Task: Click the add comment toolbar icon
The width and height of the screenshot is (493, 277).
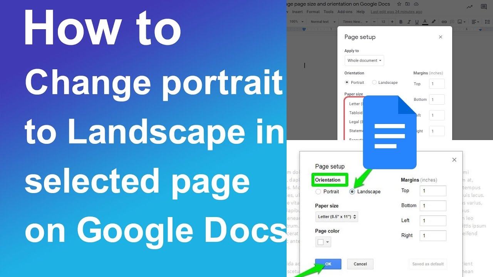Action: point(452,22)
